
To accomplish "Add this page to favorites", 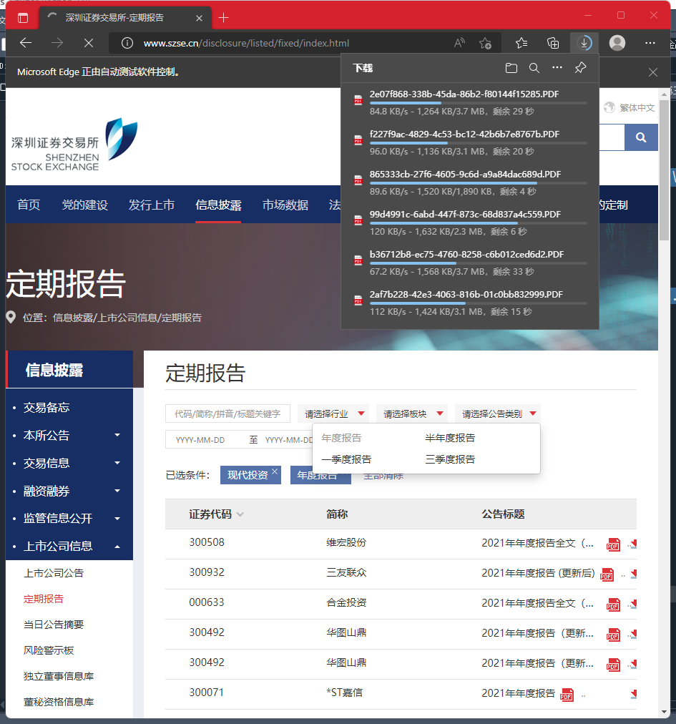I will [485, 43].
